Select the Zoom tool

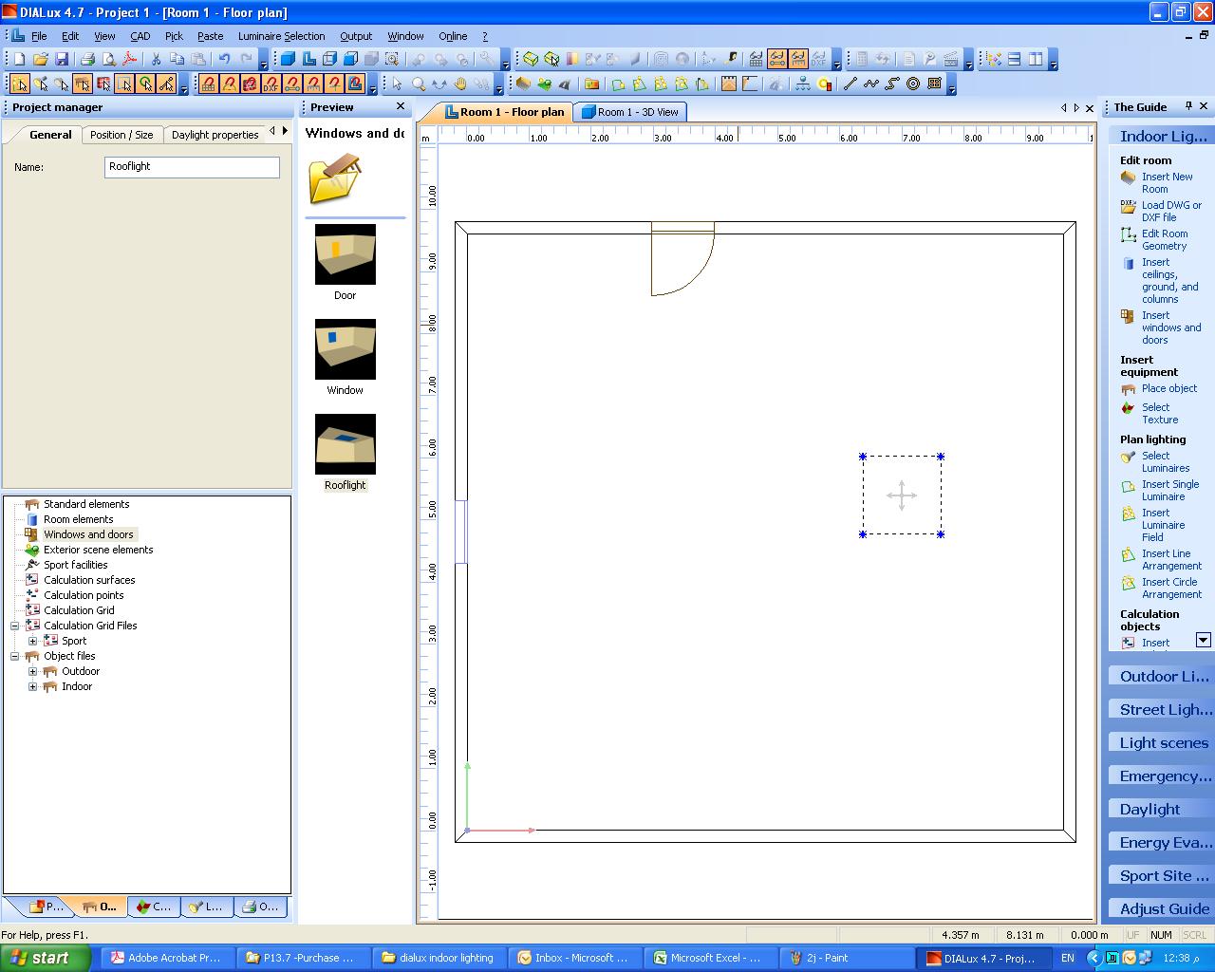(x=418, y=84)
